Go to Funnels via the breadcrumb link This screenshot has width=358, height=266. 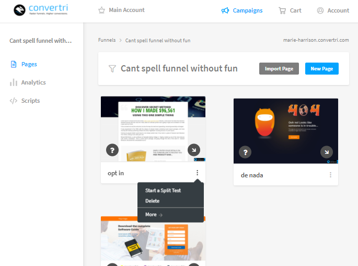coord(107,40)
